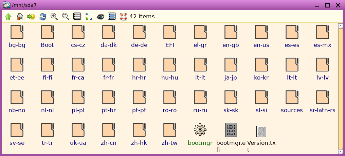The image size is (345, 156).
Task: Click the de-de folder label
Action: pos(139,45)
